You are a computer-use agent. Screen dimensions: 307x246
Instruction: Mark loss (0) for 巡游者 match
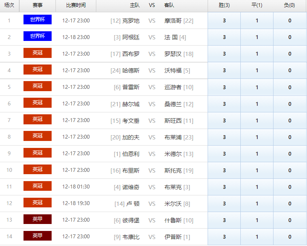click(x=290, y=87)
